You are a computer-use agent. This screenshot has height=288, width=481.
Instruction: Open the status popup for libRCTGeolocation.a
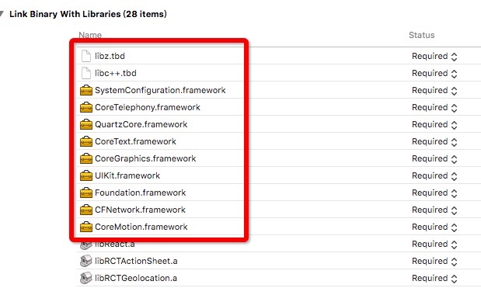434,278
